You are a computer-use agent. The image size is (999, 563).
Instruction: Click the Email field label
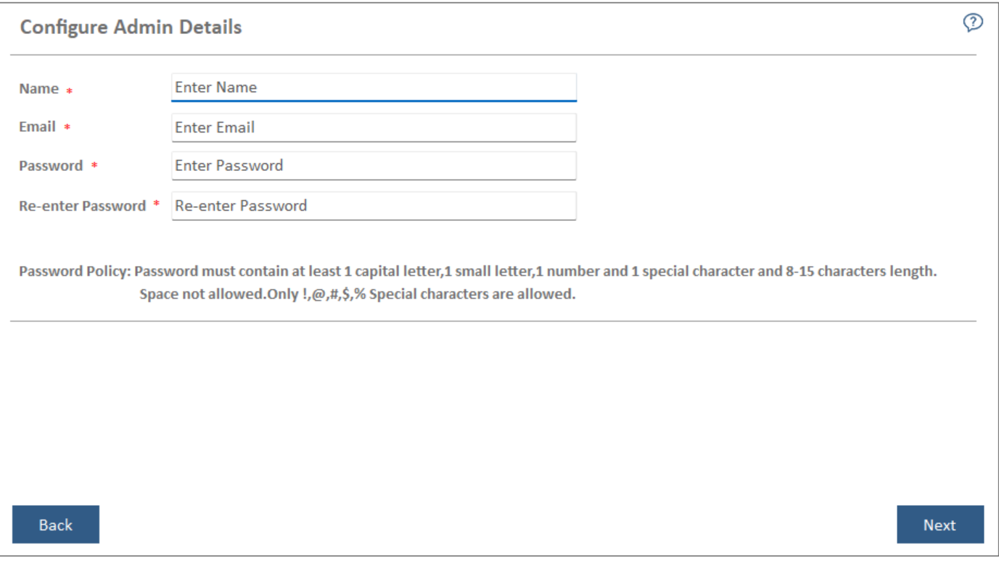(x=37, y=127)
